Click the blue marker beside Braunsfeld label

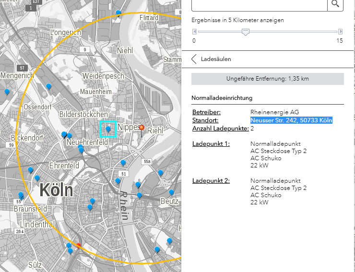tap(21, 195)
